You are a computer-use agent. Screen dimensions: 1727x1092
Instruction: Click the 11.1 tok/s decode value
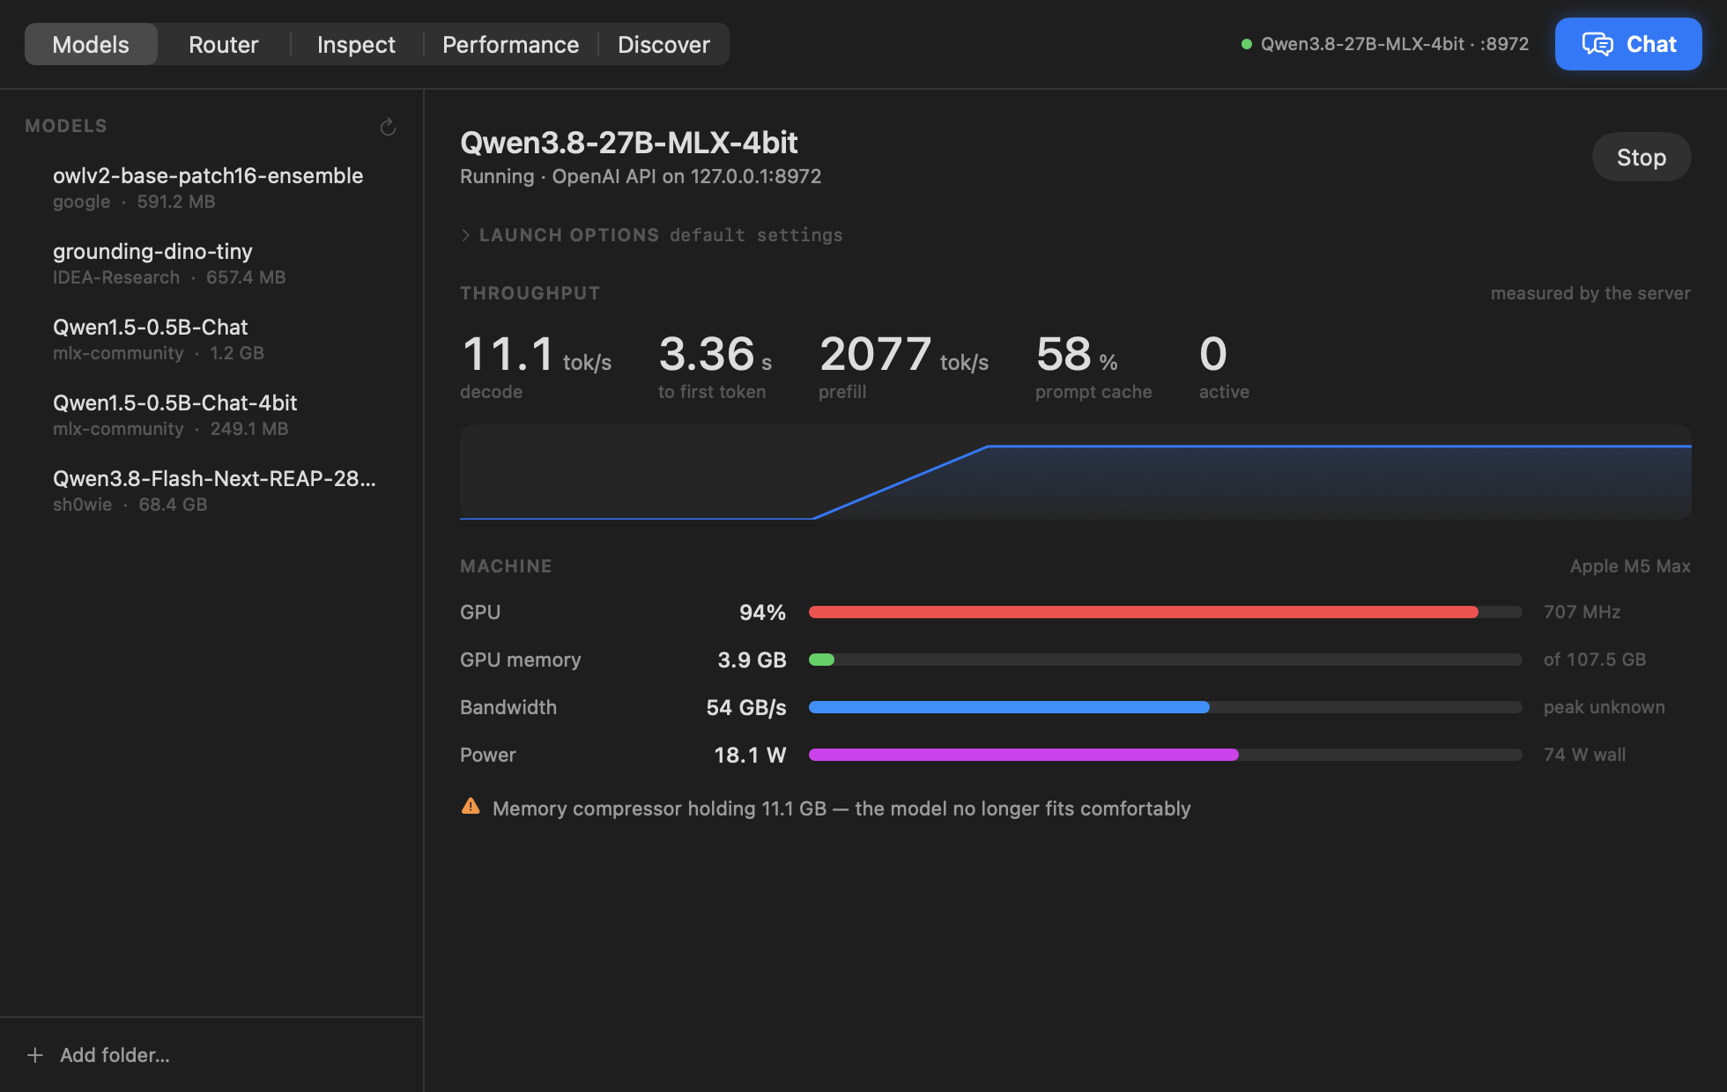tap(537, 354)
